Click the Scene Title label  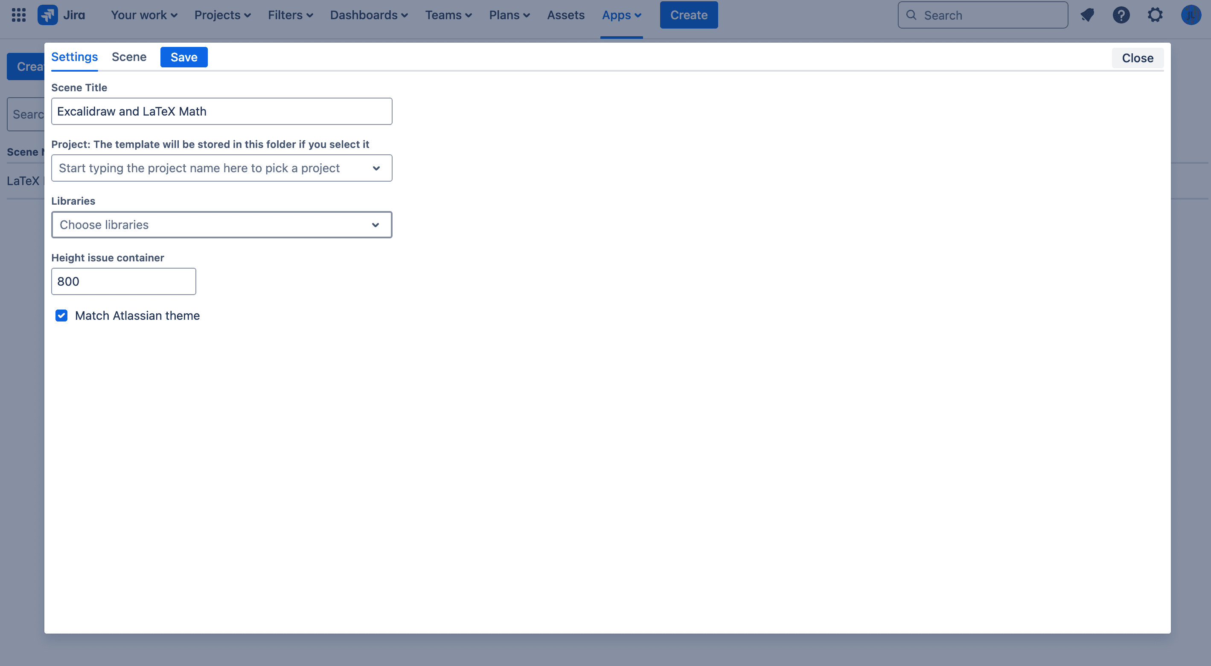79,87
